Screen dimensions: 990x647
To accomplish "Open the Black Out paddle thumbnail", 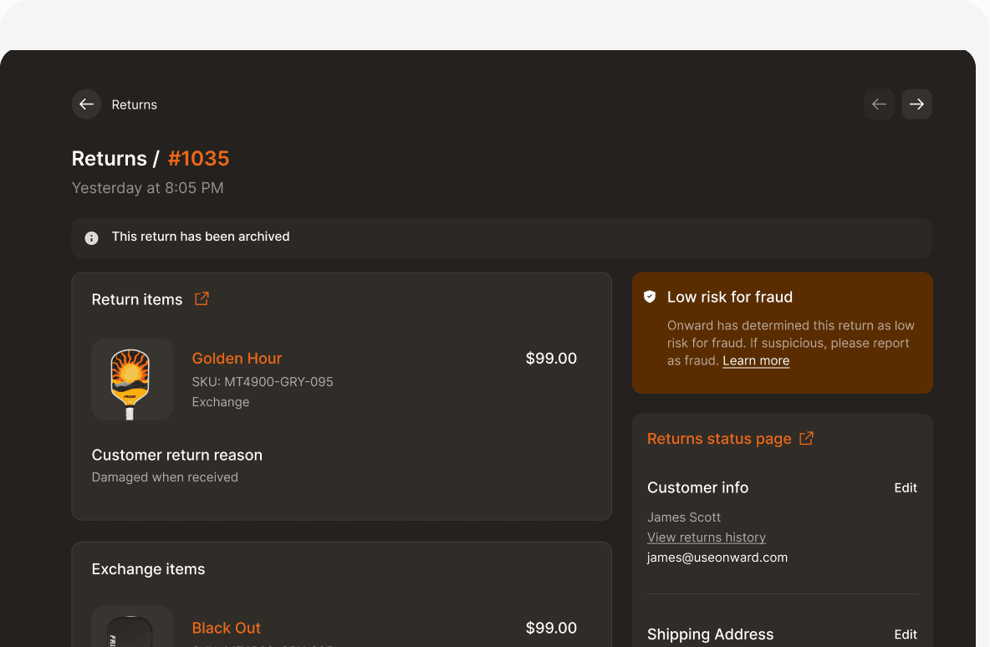I will point(132,626).
